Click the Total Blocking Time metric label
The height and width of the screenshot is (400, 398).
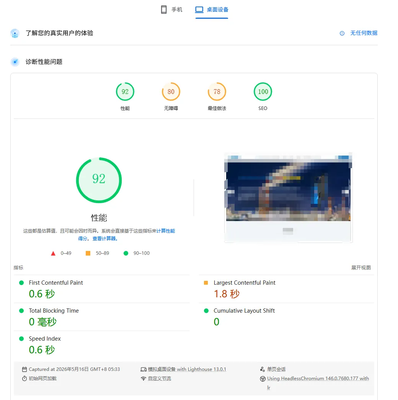point(54,311)
